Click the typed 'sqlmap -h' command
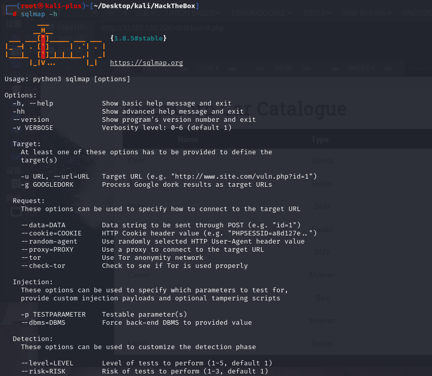The height and width of the screenshot is (376, 432). pyautogui.click(x=39, y=14)
